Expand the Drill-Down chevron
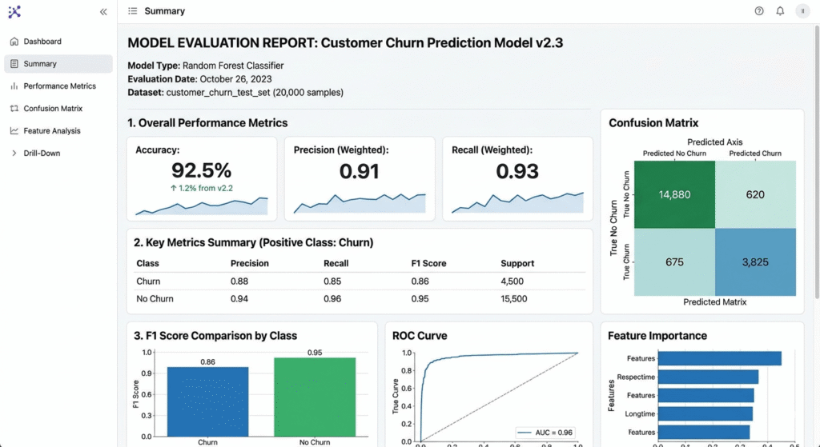 click(14, 153)
